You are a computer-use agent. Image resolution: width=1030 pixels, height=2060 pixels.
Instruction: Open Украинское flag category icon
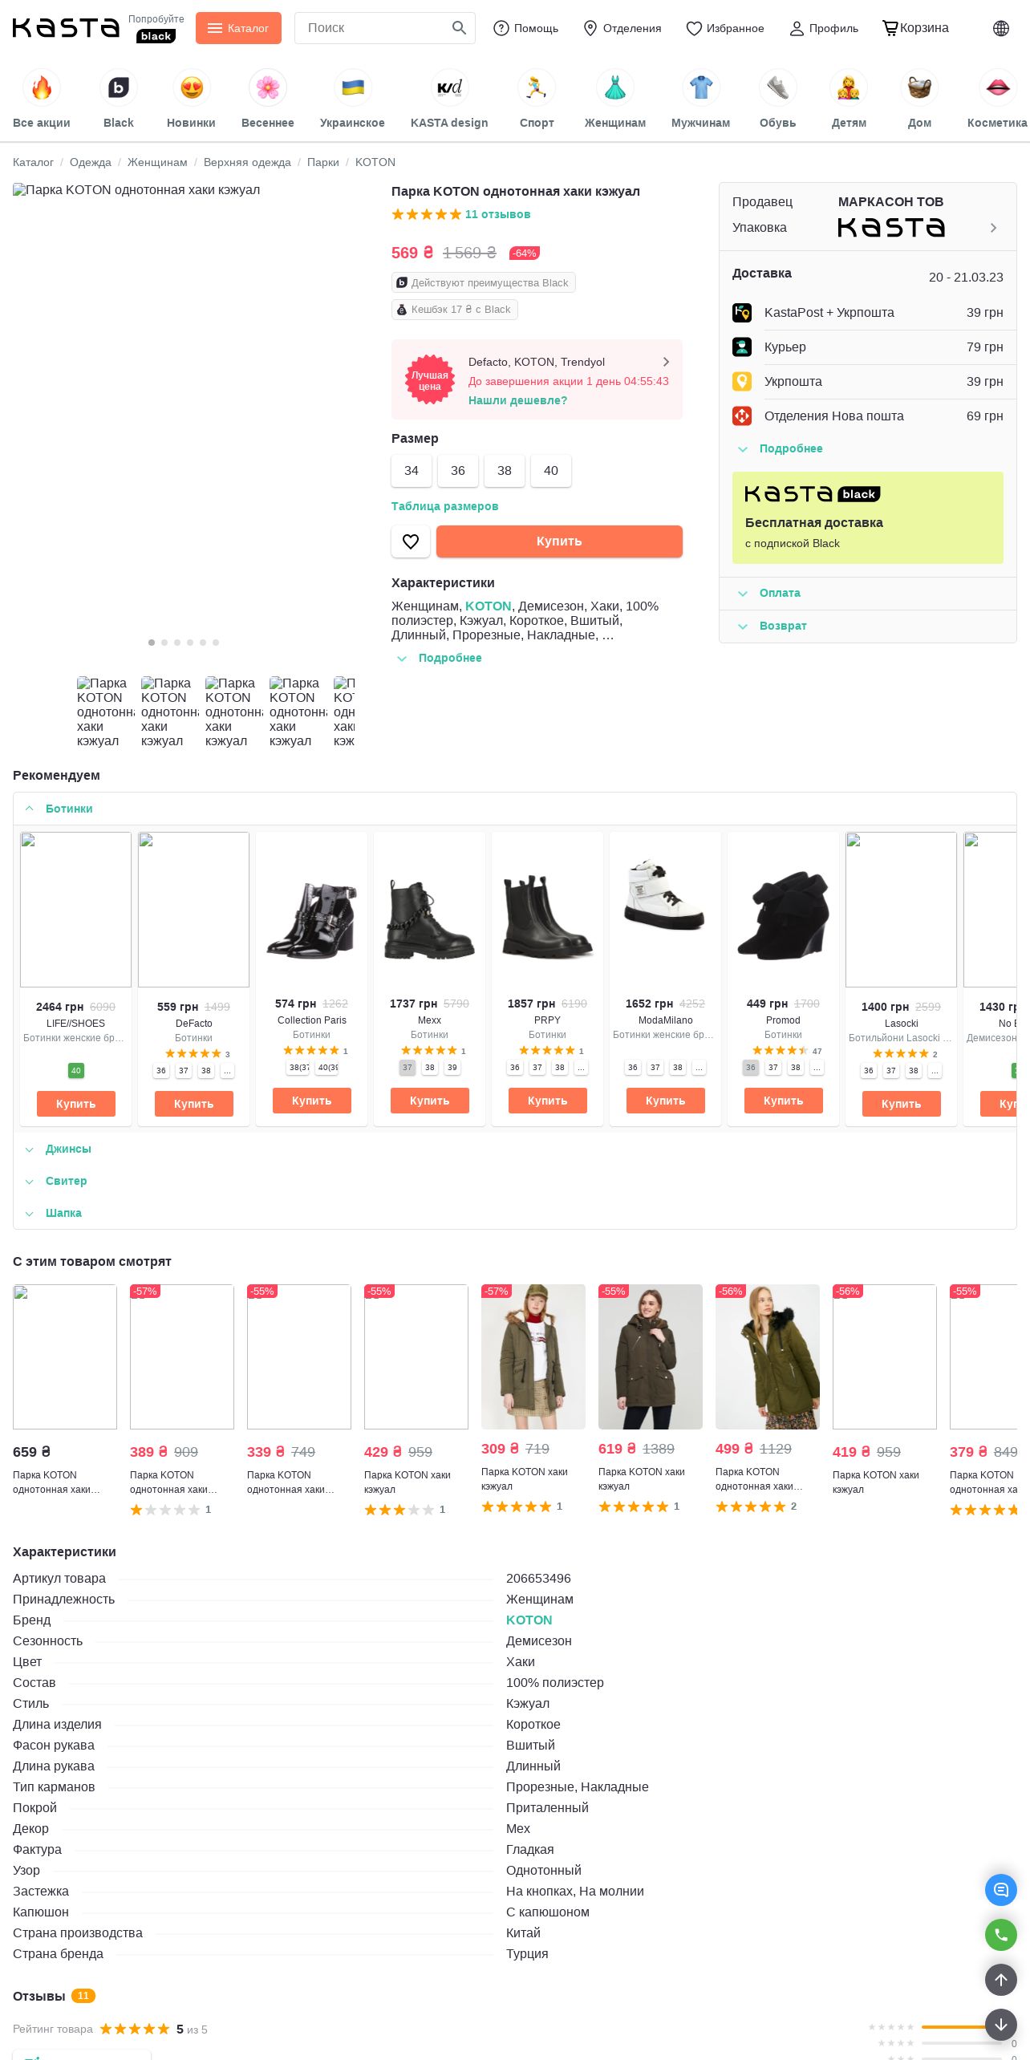[353, 88]
